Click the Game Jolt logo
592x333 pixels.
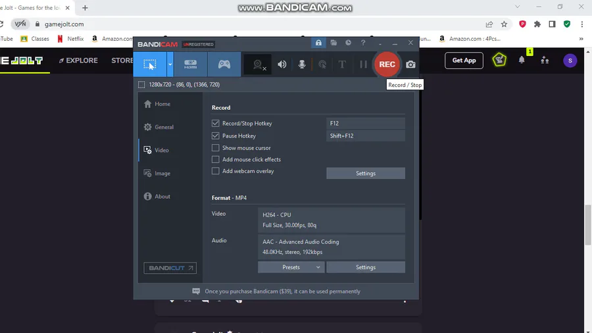22,61
